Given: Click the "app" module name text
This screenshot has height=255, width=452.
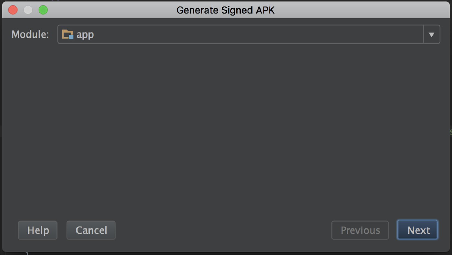Looking at the screenshot, I should point(85,35).
